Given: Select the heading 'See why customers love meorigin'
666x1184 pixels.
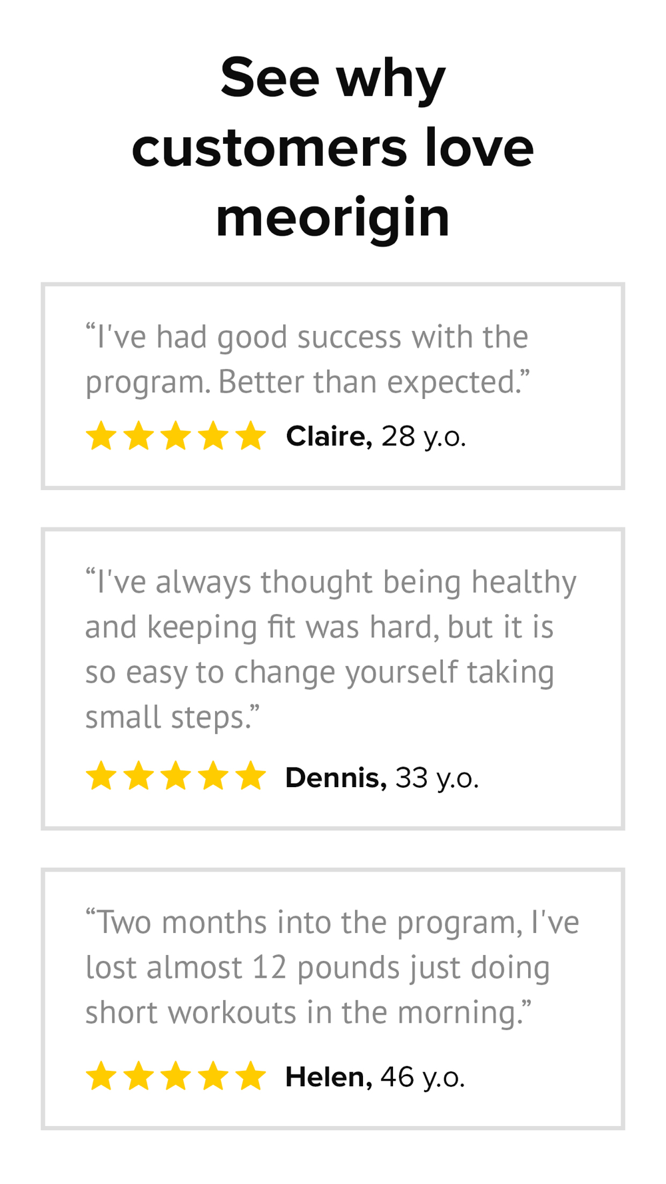Looking at the screenshot, I should pyautogui.click(x=333, y=147).
